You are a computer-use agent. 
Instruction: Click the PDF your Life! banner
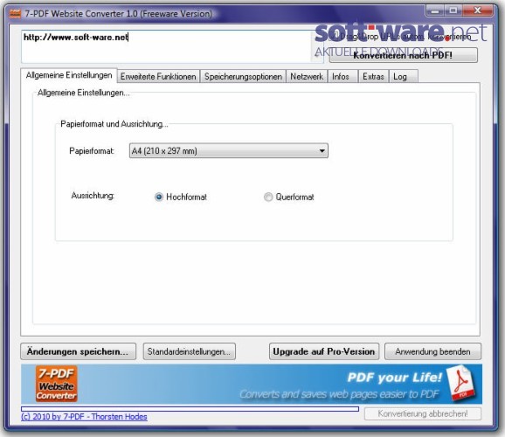[x=252, y=384]
